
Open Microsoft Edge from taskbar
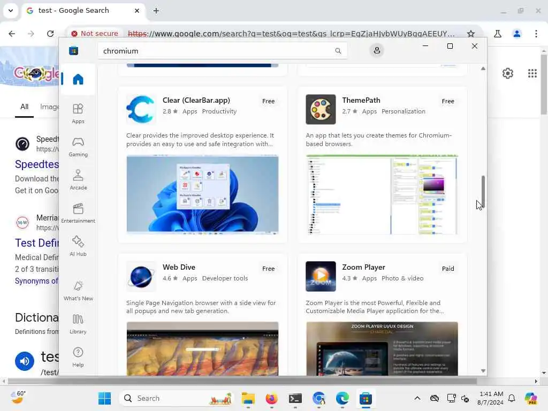[342, 398]
